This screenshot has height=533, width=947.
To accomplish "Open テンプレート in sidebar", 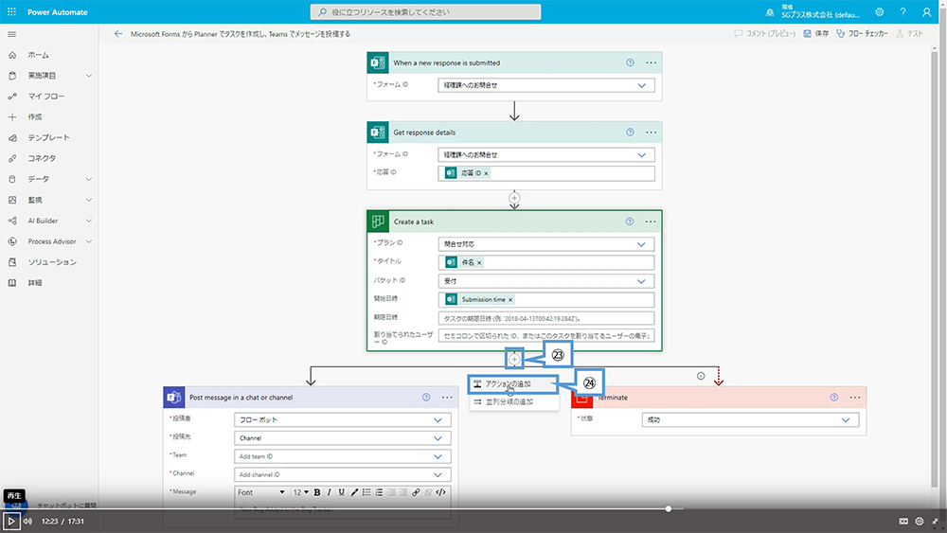I will click(x=49, y=137).
